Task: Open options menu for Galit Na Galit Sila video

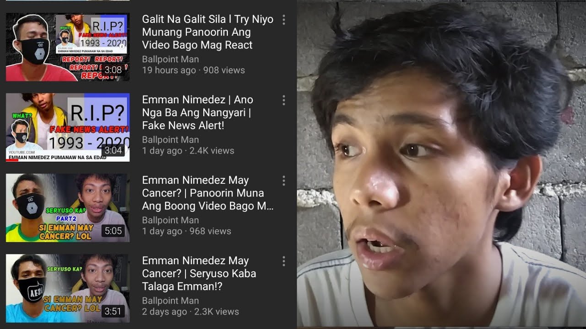Action: click(284, 20)
